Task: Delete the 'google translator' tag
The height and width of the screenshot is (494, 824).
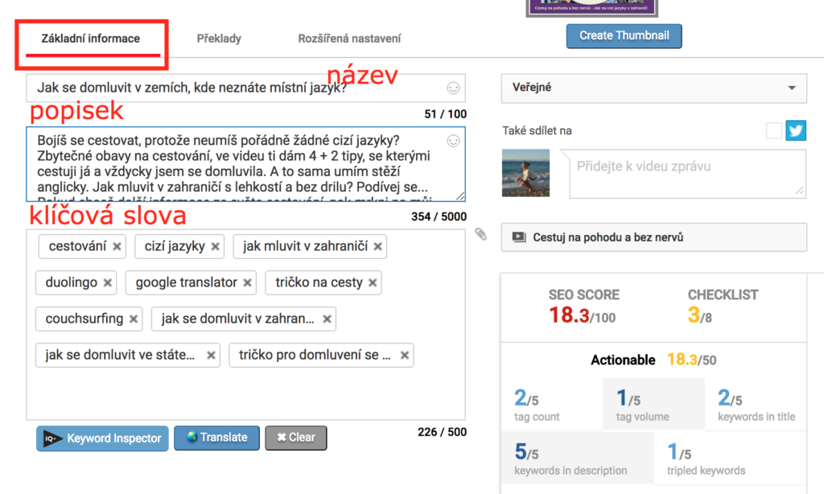Action: pos(248,283)
